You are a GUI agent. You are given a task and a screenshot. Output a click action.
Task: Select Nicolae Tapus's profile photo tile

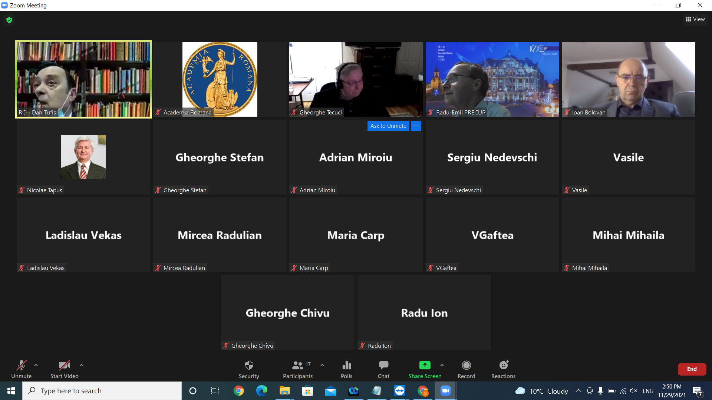[83, 157]
